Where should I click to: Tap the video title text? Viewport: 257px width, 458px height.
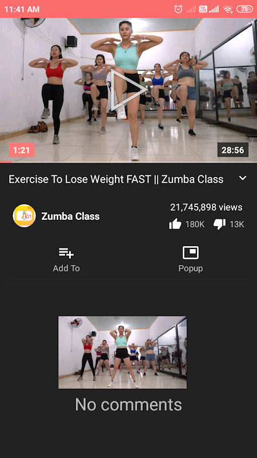[x=116, y=179]
